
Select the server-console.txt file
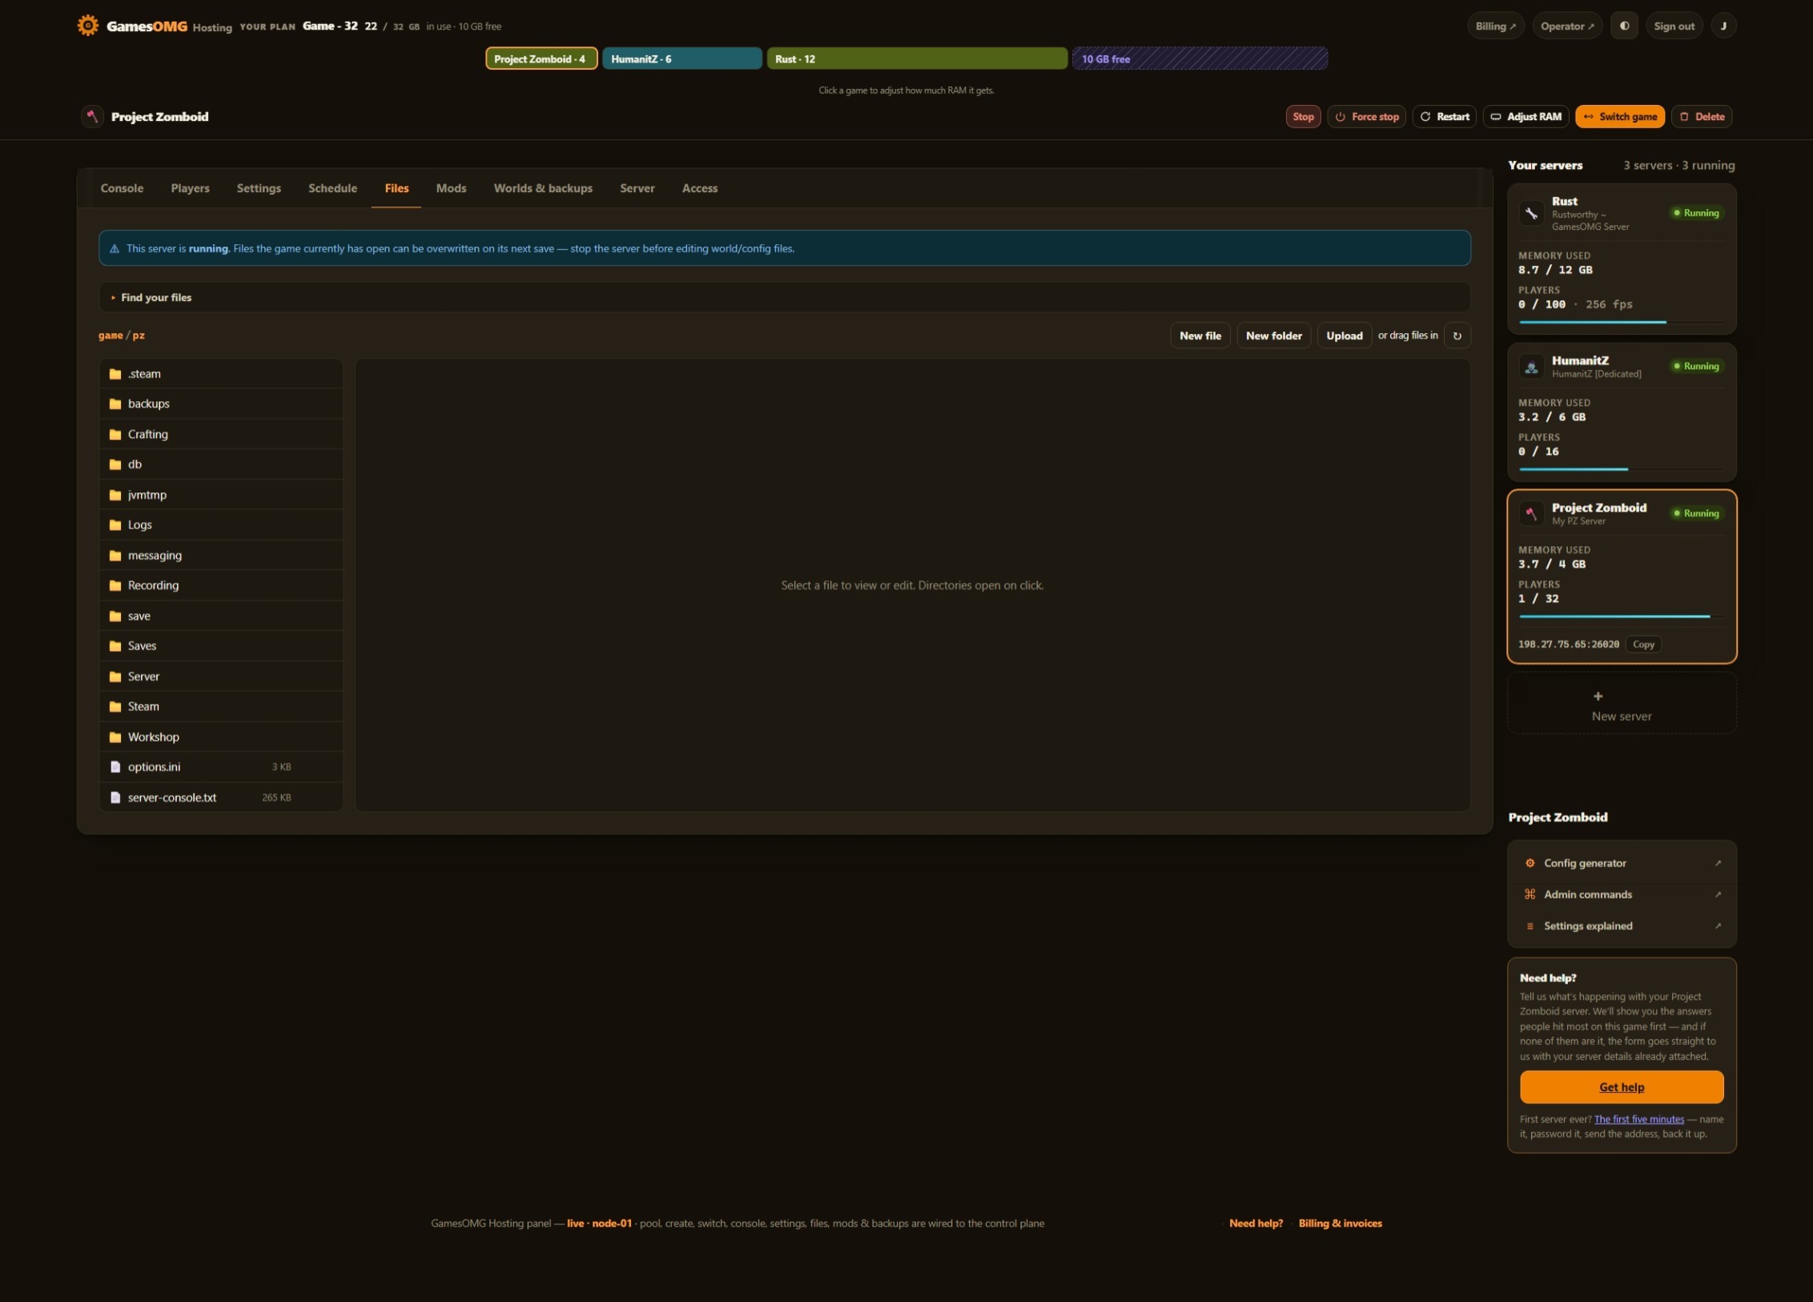point(221,797)
